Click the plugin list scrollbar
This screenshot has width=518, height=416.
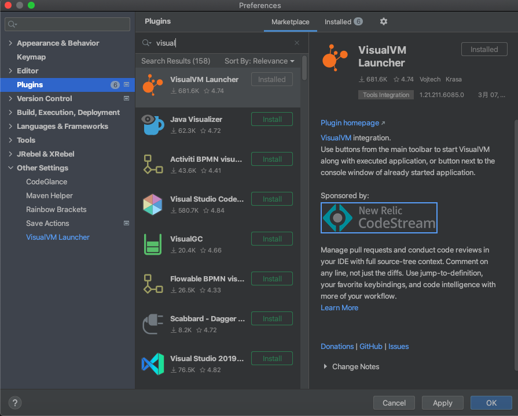click(x=304, y=68)
